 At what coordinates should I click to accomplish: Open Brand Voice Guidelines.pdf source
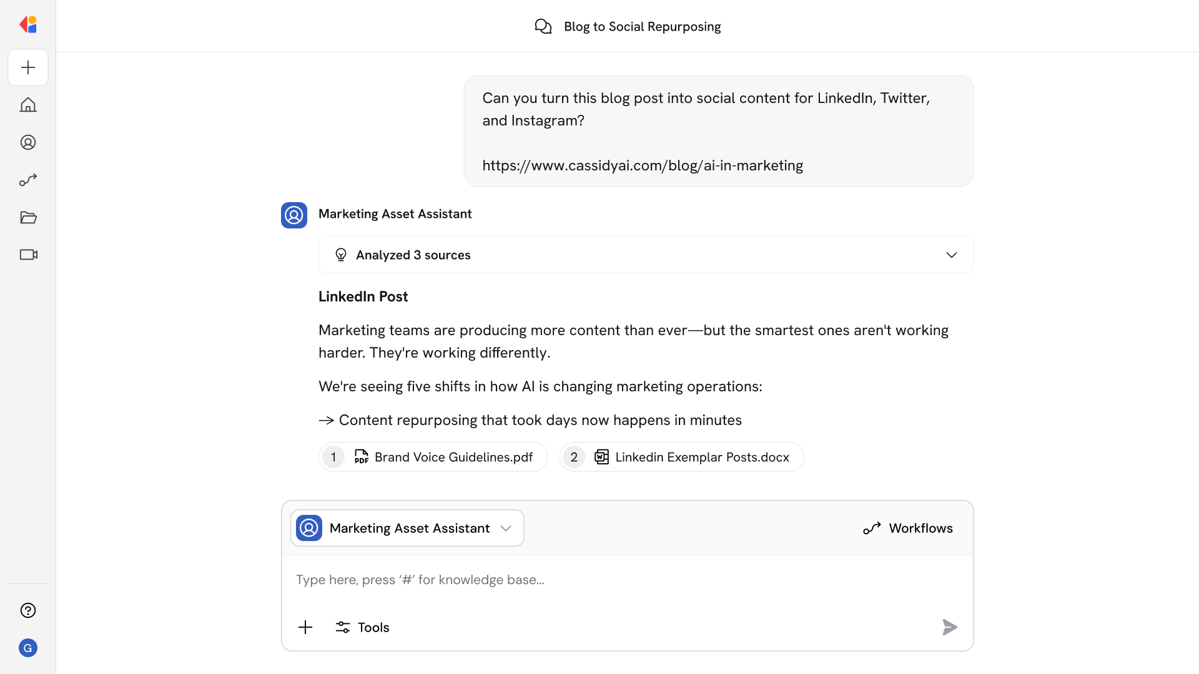[x=433, y=457]
